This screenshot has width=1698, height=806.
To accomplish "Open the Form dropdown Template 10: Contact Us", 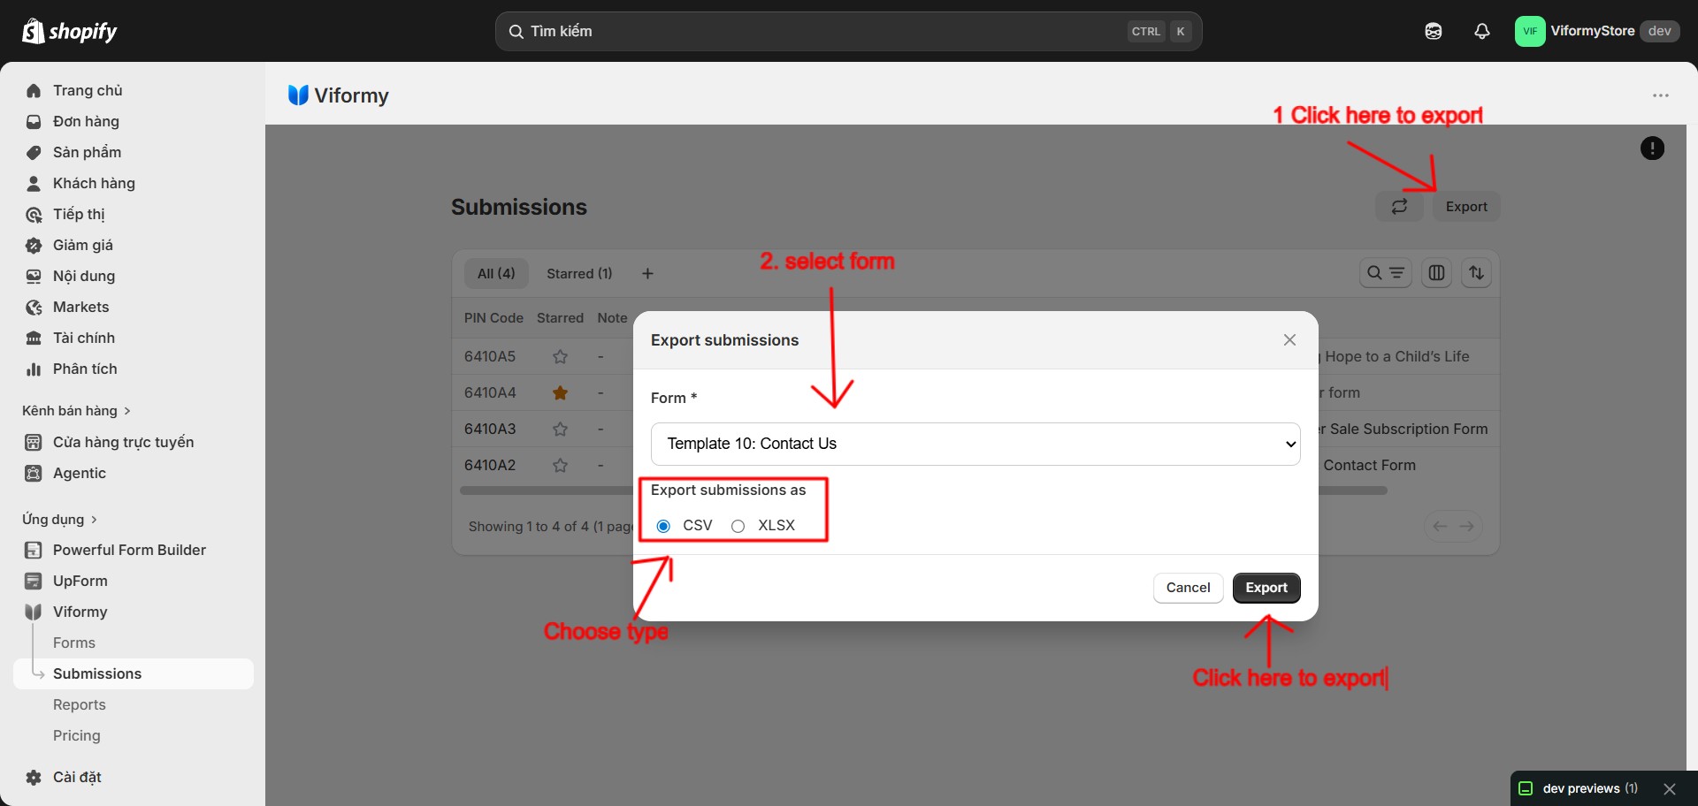I will pyautogui.click(x=975, y=444).
